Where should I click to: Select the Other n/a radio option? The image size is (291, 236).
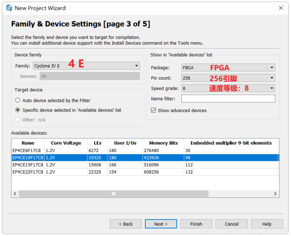click(18, 120)
